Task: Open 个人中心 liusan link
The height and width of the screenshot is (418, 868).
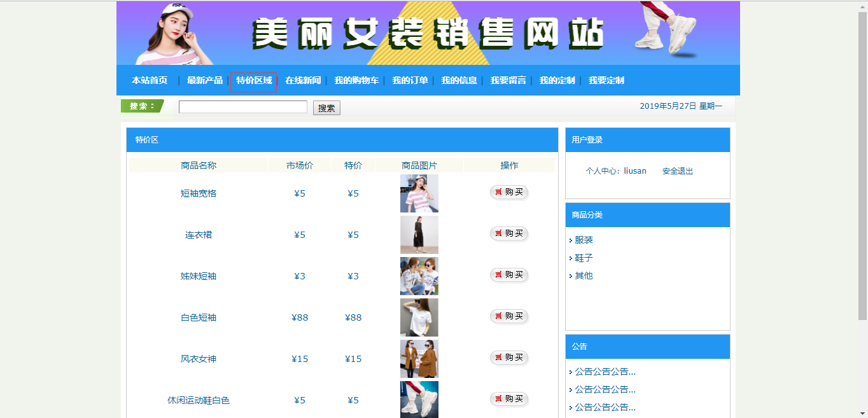Action: [616, 171]
